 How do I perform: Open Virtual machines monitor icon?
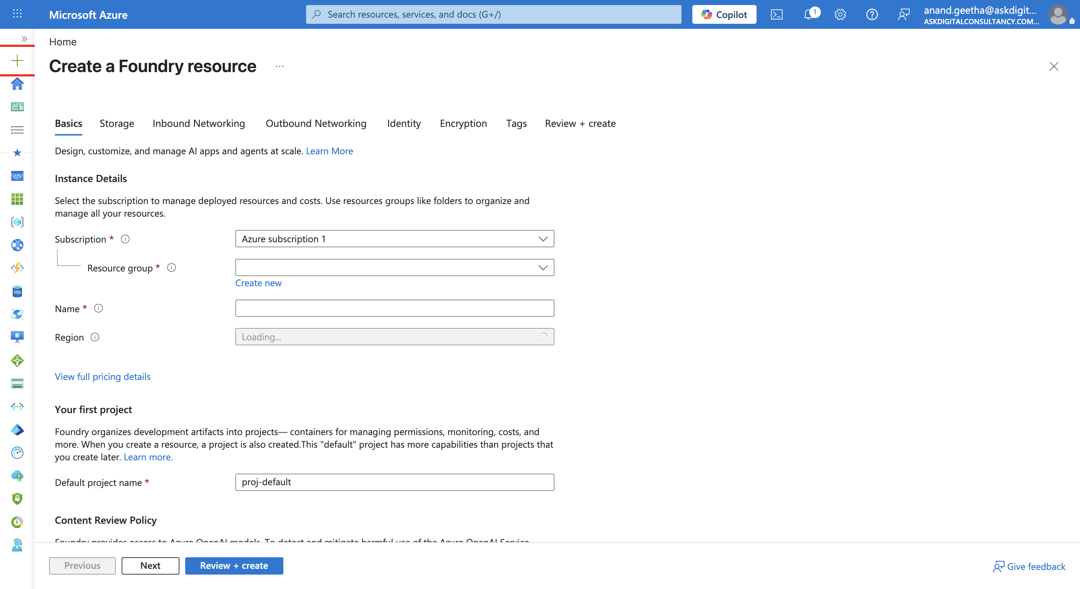point(17,337)
